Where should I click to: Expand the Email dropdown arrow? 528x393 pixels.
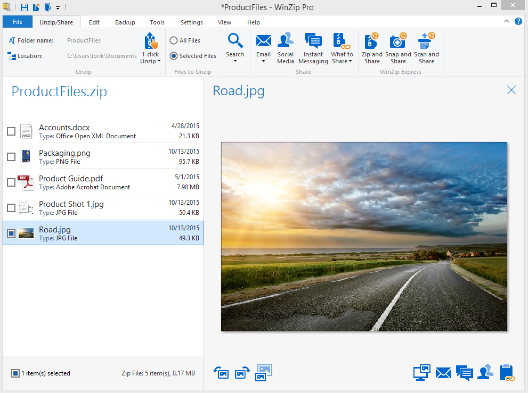(263, 61)
